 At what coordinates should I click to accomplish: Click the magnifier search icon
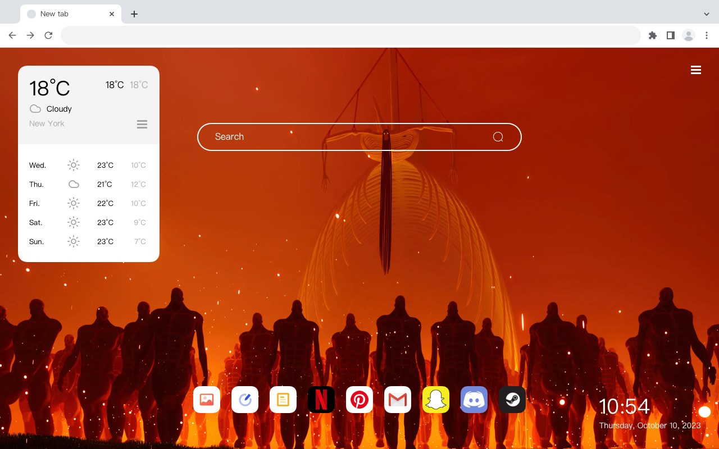click(x=498, y=137)
